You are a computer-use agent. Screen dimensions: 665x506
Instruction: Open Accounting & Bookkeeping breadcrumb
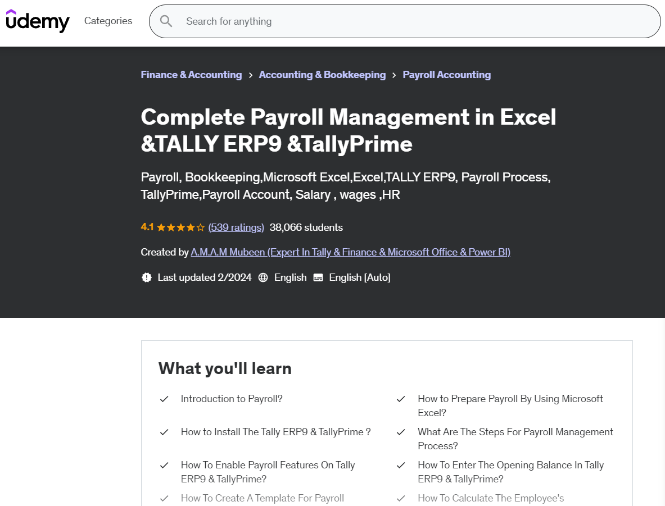pos(322,75)
